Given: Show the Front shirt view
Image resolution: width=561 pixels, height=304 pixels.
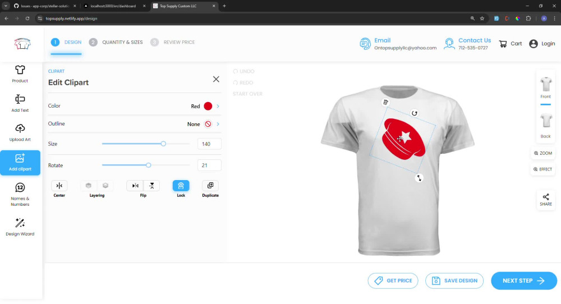Looking at the screenshot, I should pyautogui.click(x=546, y=88).
